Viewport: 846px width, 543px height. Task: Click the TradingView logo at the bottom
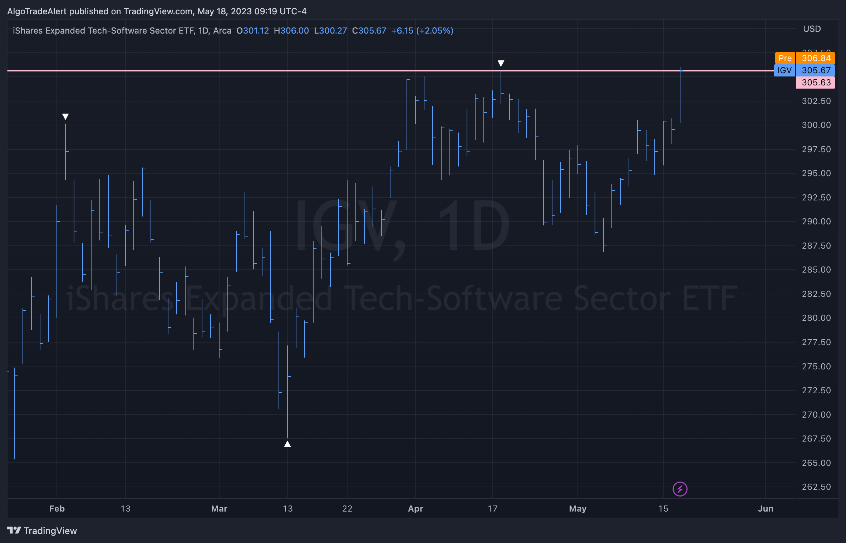tap(42, 530)
